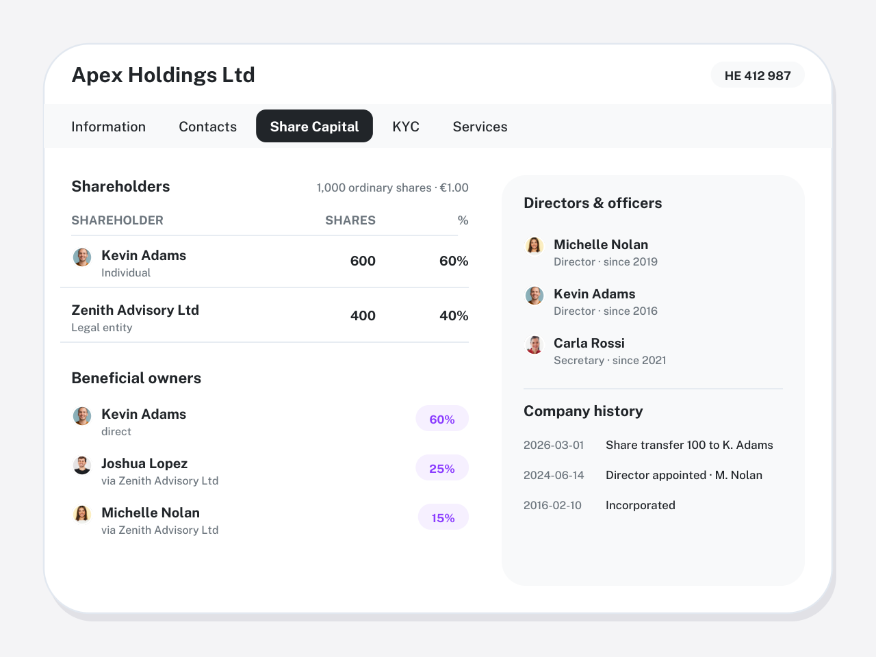Open Michelle Nolan name under Beneficial owners
Image resolution: width=876 pixels, height=657 pixels.
[x=151, y=513]
